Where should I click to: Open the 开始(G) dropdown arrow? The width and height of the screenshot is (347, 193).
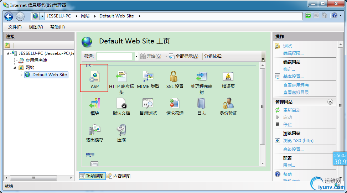[x=166, y=56]
